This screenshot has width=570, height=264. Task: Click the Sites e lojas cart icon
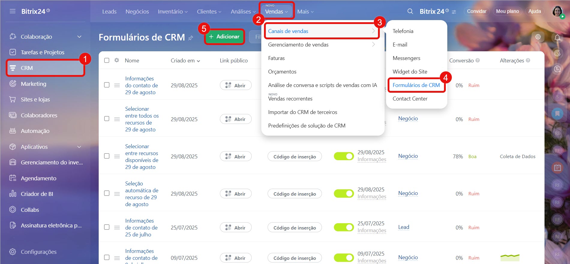[x=13, y=99]
